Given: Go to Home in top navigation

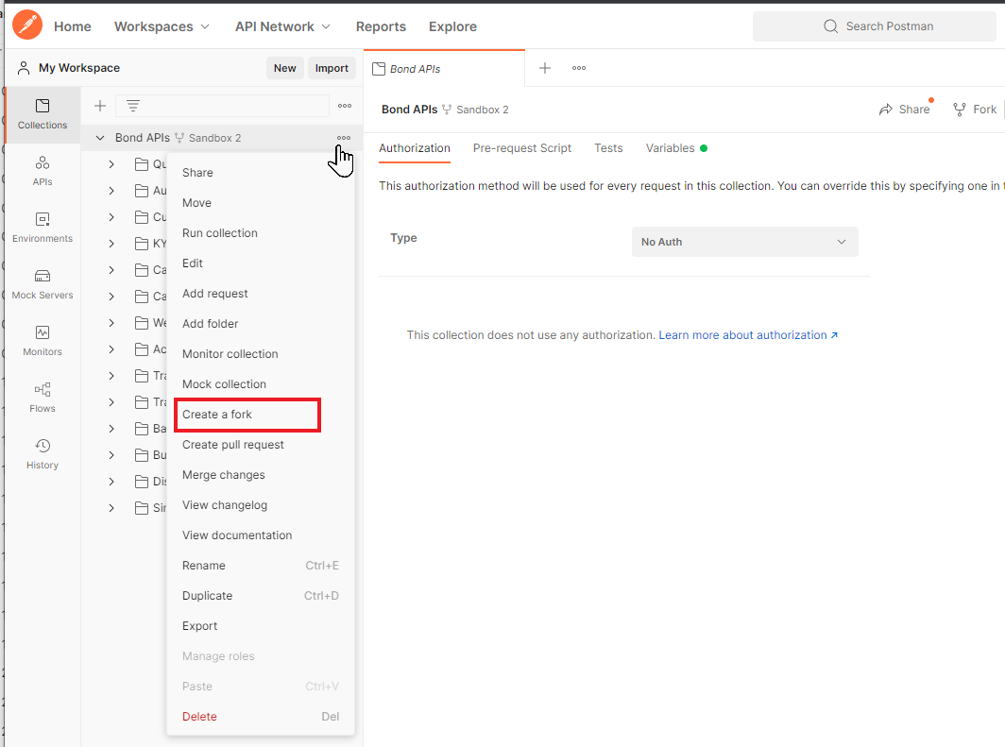Looking at the screenshot, I should click(73, 26).
